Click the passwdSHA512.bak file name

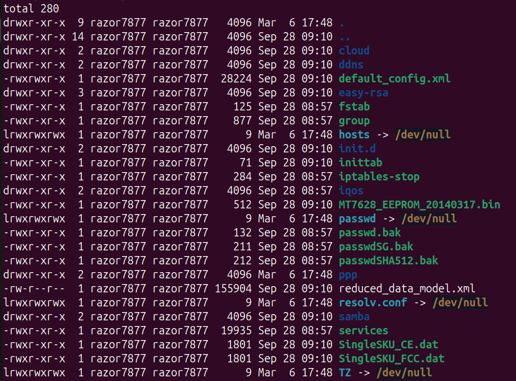[382, 261]
